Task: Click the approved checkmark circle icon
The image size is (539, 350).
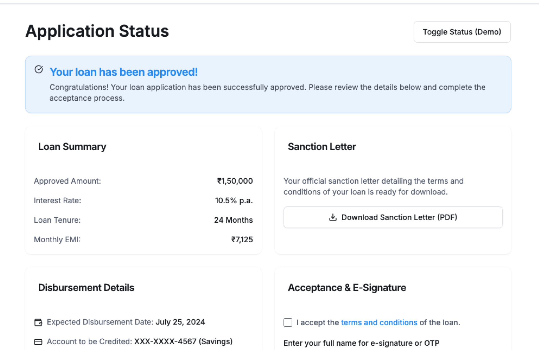Action: (39, 69)
